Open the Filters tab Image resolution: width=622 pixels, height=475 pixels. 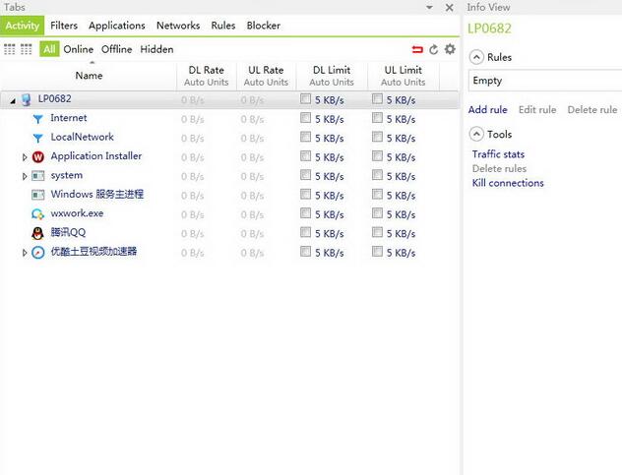coord(64,26)
